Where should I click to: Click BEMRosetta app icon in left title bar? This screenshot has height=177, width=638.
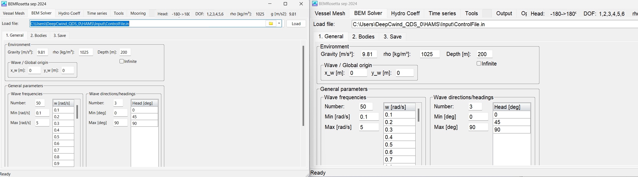[4, 4]
